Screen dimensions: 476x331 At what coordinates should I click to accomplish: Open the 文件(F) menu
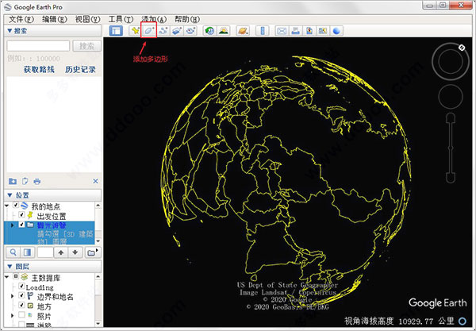21,19
